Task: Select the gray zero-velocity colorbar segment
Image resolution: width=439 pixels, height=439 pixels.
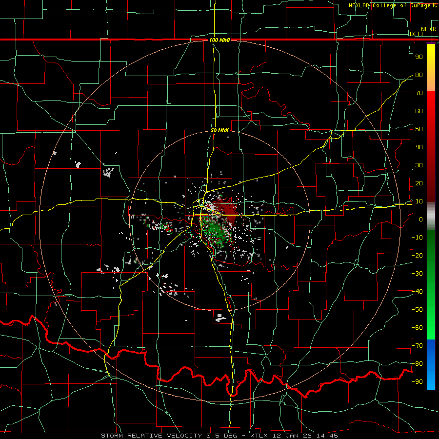Action: pyautogui.click(x=431, y=216)
